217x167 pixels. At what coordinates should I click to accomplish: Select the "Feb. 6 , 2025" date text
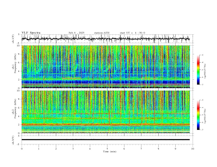[x=76, y=33]
